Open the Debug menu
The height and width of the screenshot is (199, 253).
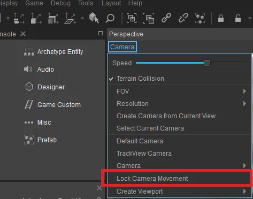60,3
